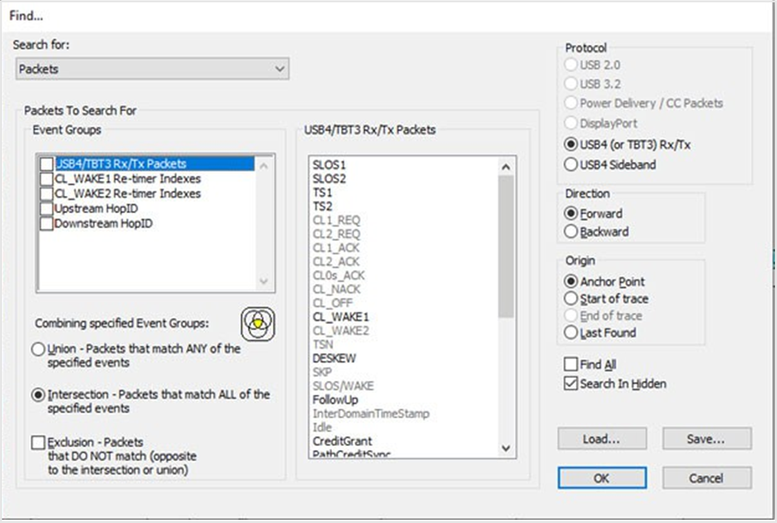Click packets list scroll down arrow
Image resolution: width=777 pixels, height=523 pixels.
tap(506, 448)
